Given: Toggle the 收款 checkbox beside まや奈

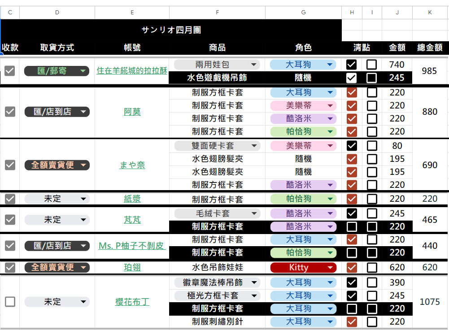Looking at the screenshot, I should click(10, 165).
